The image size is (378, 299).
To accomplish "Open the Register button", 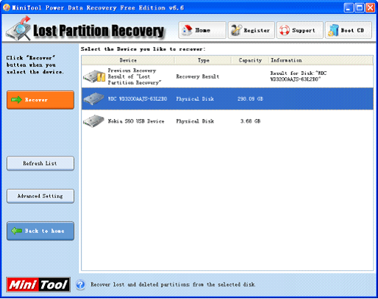I will pyautogui.click(x=252, y=30).
